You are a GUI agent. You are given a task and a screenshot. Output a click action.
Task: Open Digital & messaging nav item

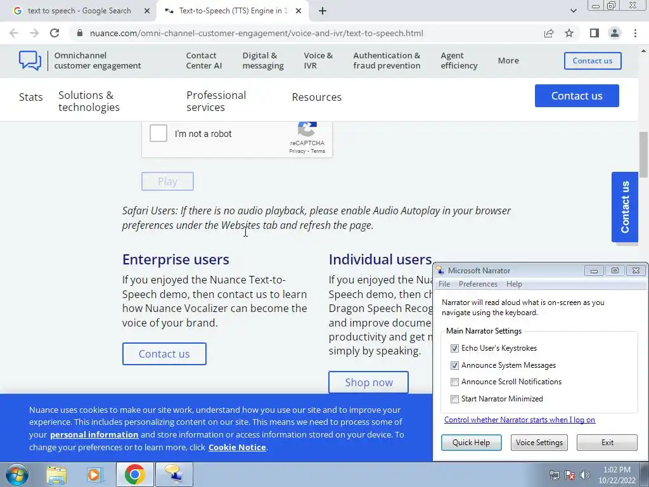263,60
